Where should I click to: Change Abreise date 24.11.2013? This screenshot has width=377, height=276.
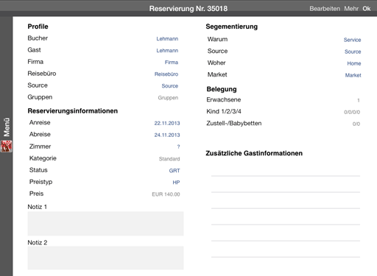[167, 135]
